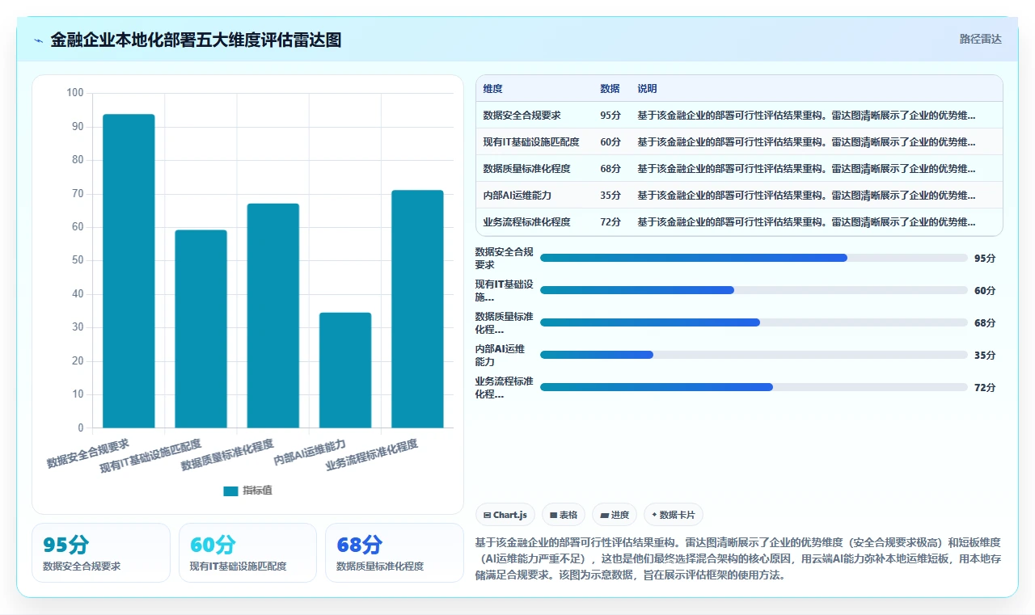Select the 数据安全合规要求 table row cell
The image size is (1035, 615).
[x=522, y=115]
